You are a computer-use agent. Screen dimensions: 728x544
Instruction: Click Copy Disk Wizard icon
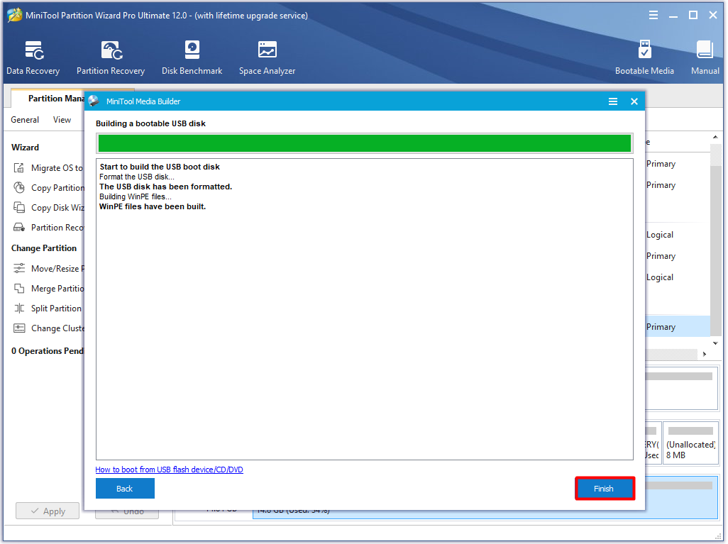tap(19, 208)
